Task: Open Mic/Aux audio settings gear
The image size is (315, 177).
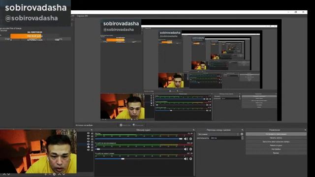Action: (190, 139)
